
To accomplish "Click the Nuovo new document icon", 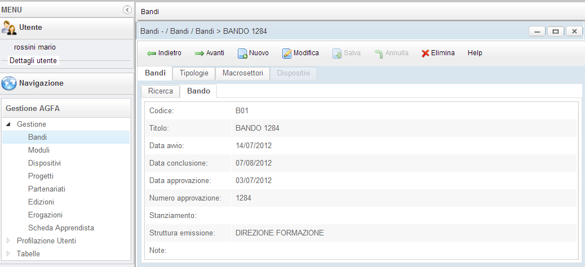I will (x=242, y=54).
